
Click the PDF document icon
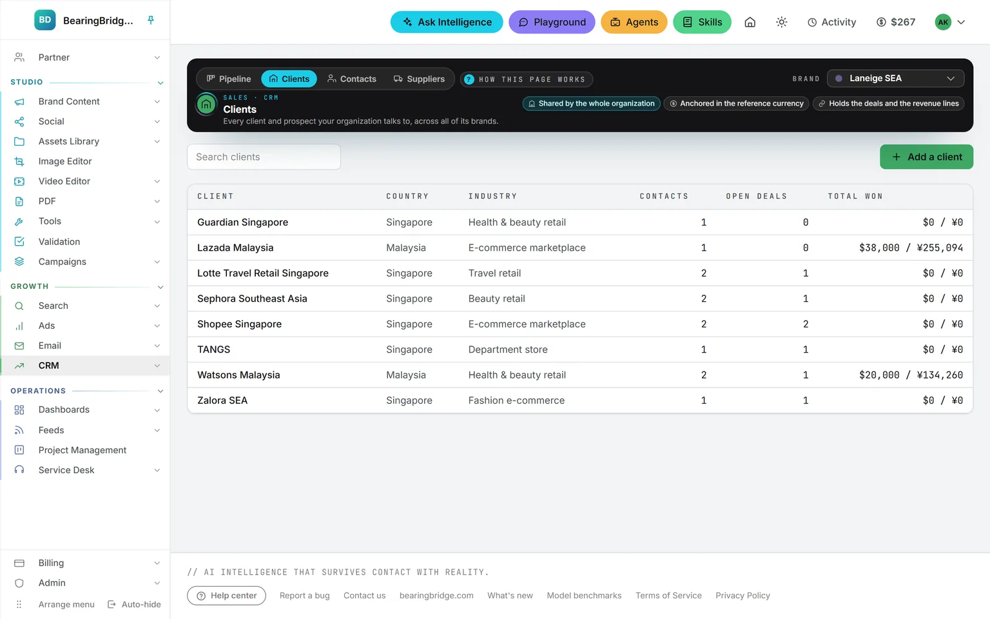[x=19, y=201]
